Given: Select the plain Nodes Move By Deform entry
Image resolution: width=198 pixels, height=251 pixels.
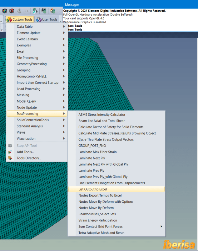Looking at the screenshot, I should pos(116,208).
